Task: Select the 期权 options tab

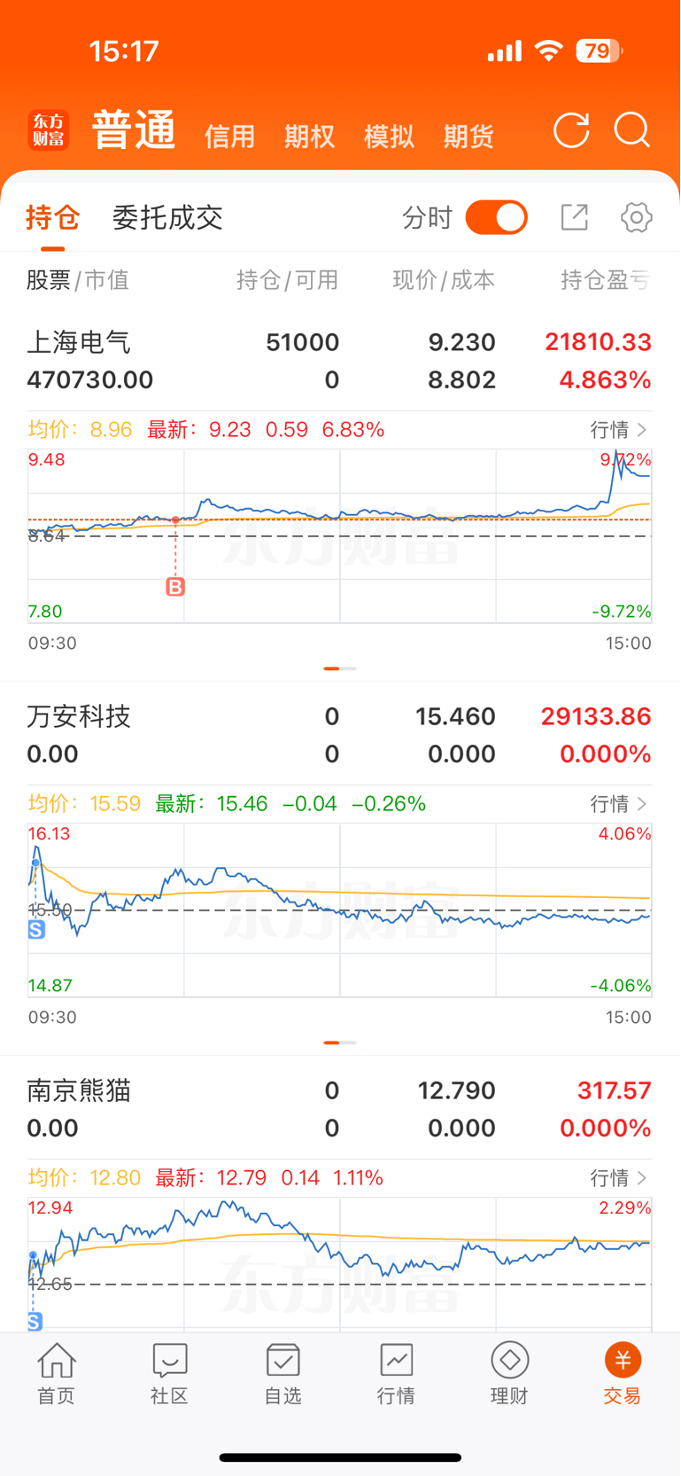Action: tap(310, 137)
